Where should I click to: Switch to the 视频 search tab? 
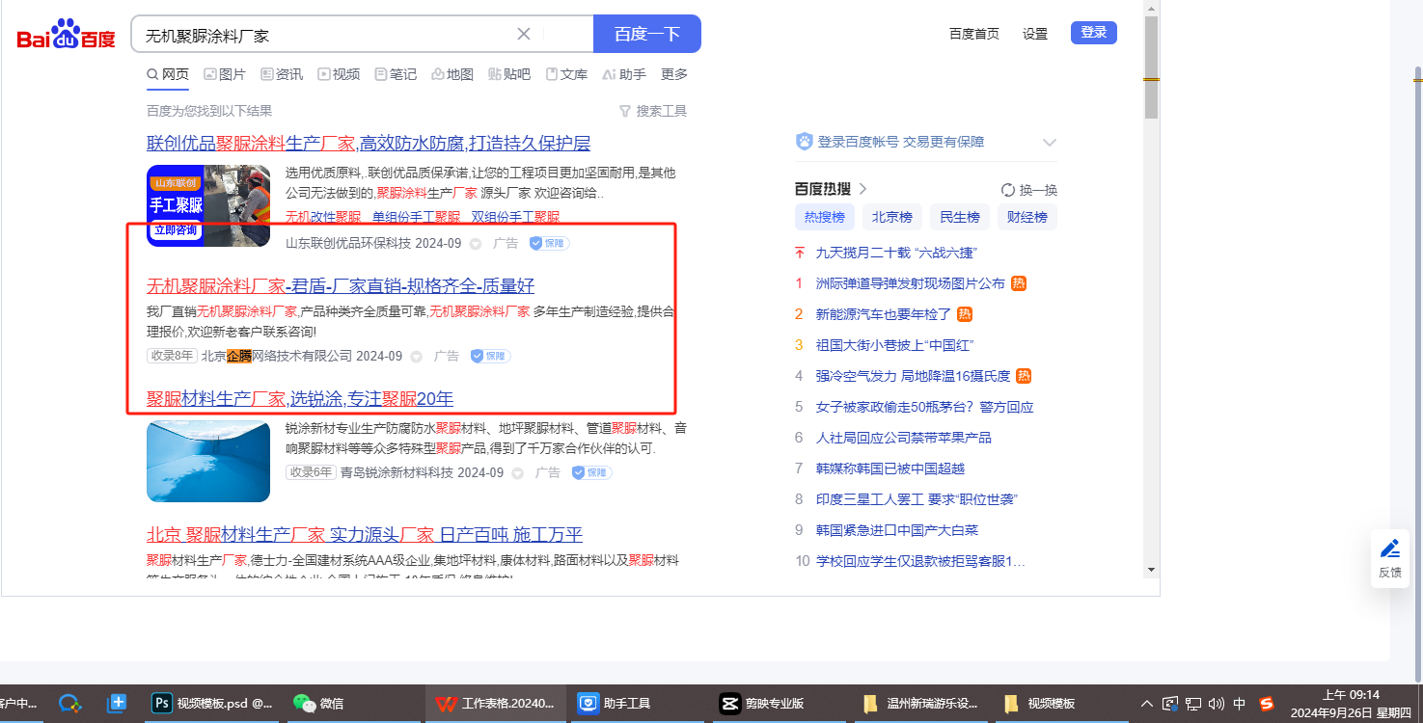point(339,74)
